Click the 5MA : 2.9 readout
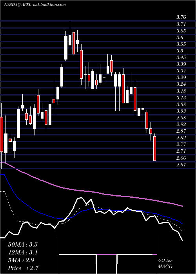 pyautogui.click(x=21, y=260)
